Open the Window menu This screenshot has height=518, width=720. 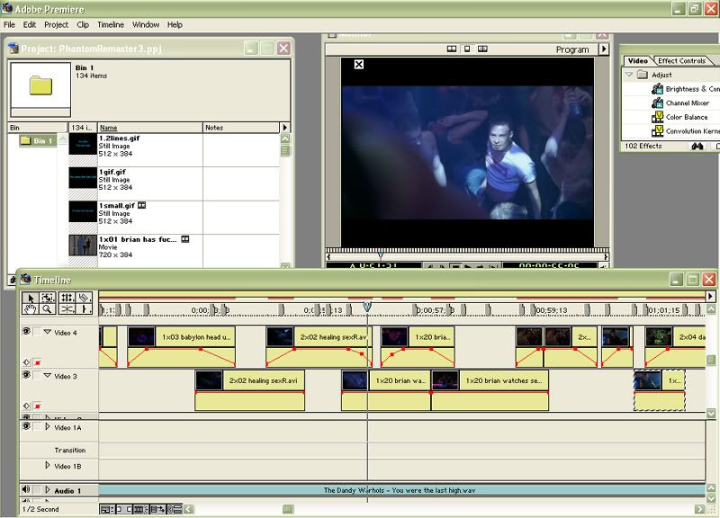point(146,25)
